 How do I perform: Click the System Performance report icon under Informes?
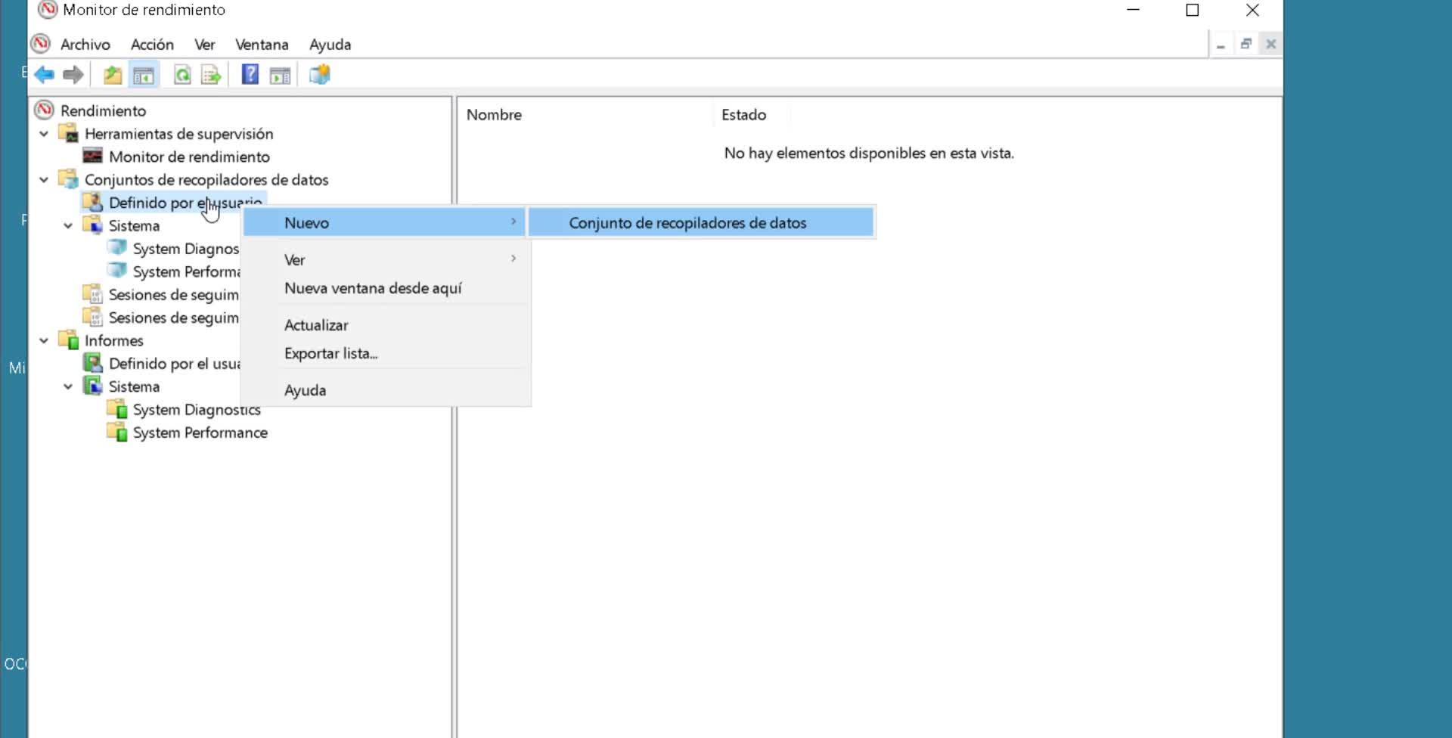(117, 433)
